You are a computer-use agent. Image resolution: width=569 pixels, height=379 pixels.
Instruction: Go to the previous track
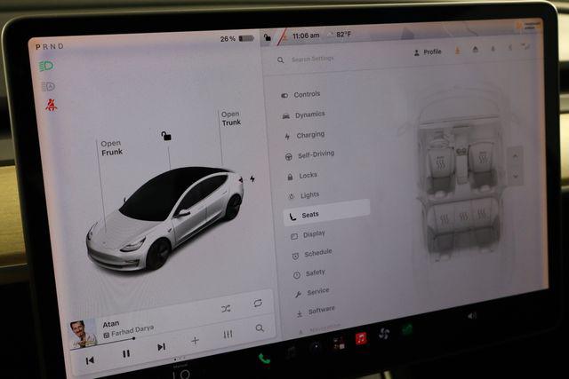[90, 360]
